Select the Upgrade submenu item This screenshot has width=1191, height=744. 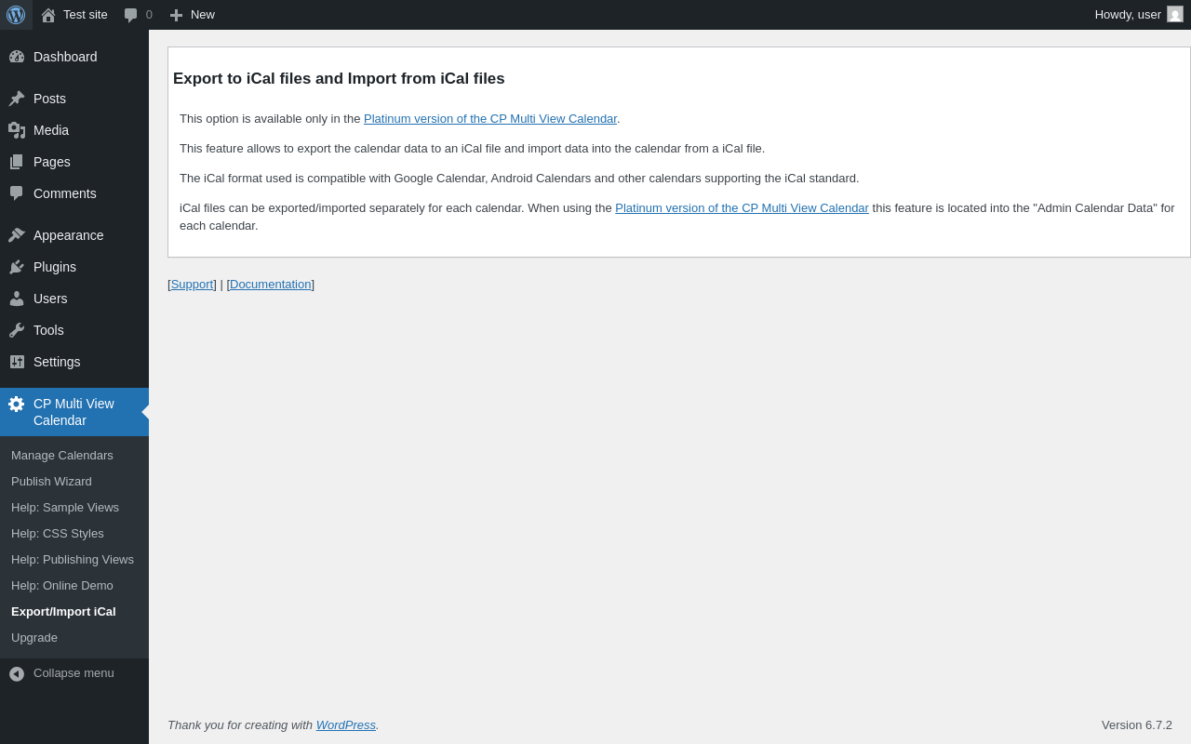(x=34, y=638)
